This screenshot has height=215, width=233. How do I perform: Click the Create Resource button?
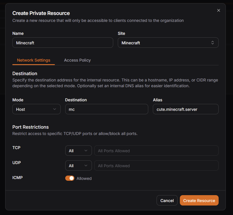click(199, 201)
